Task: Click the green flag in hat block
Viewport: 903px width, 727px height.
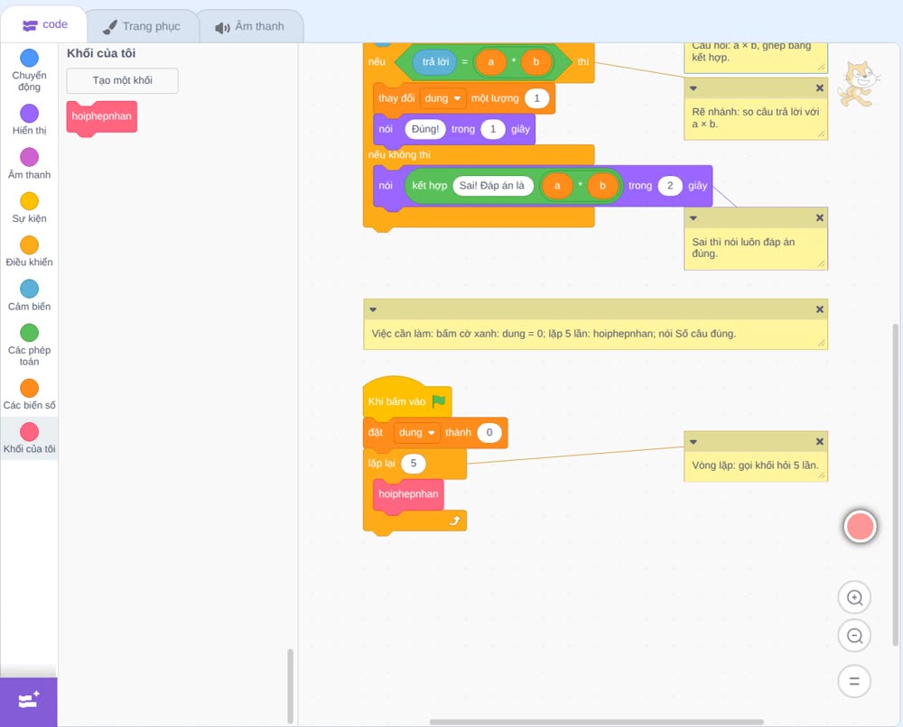Action: 439,400
